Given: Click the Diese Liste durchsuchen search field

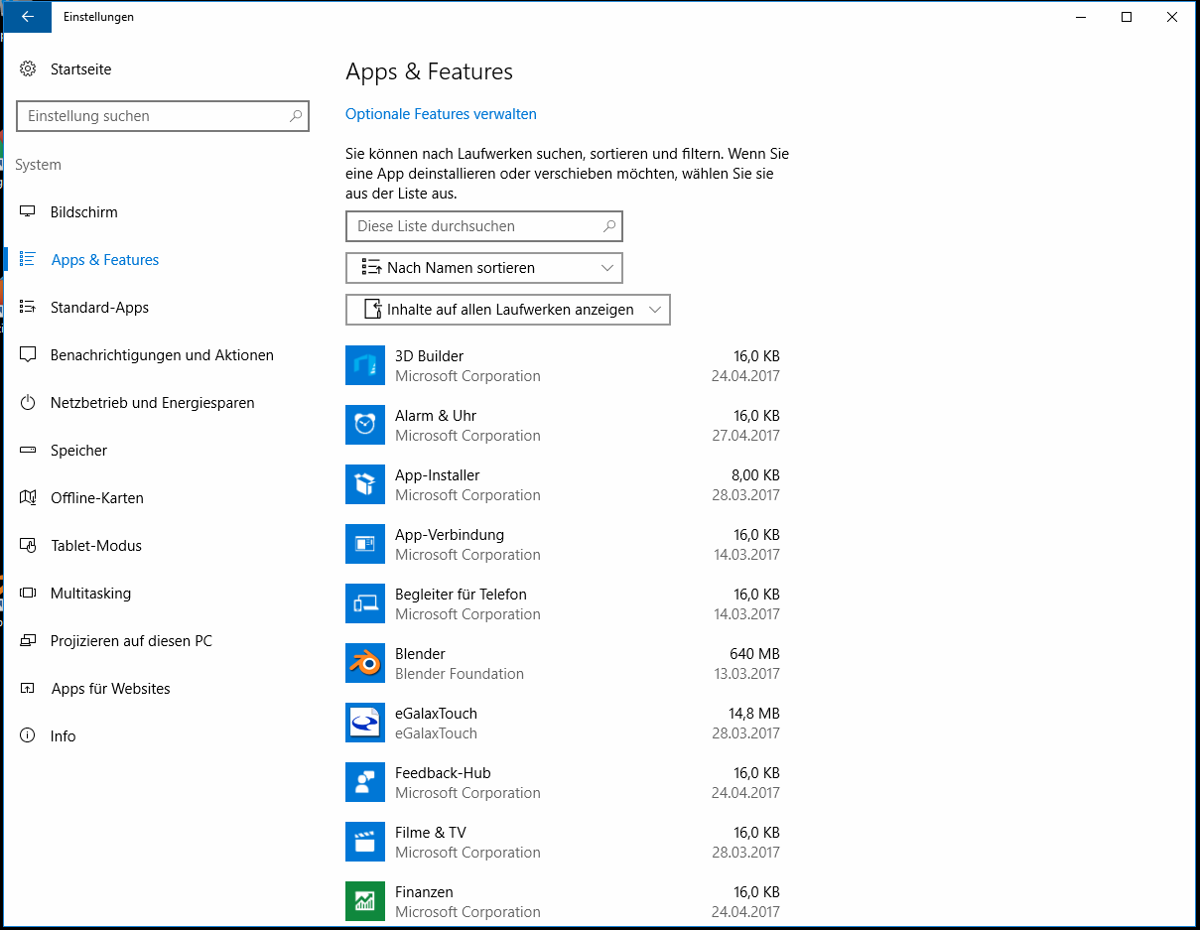Looking at the screenshot, I should coord(483,226).
